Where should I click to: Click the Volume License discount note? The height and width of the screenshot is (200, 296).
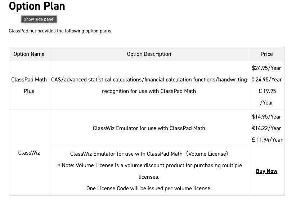pyautogui.click(x=149, y=165)
